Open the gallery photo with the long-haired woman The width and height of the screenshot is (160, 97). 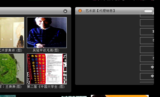12,32
